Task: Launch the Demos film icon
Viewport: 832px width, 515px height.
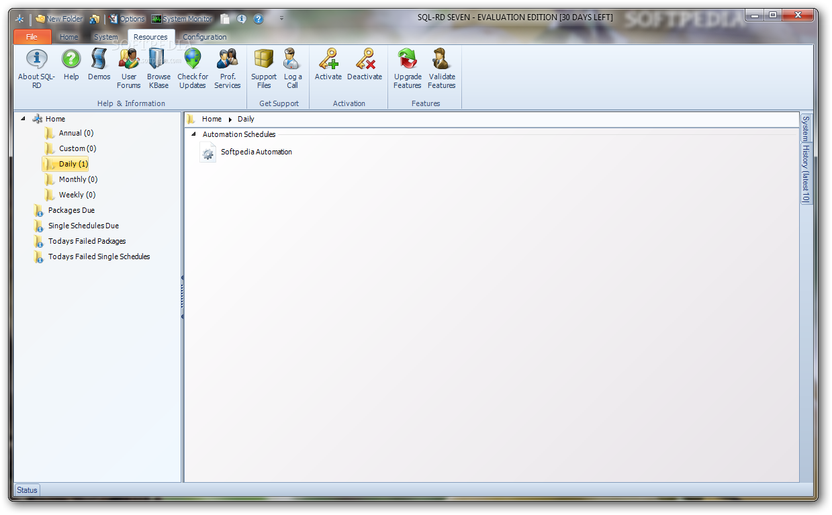Action: (99, 65)
